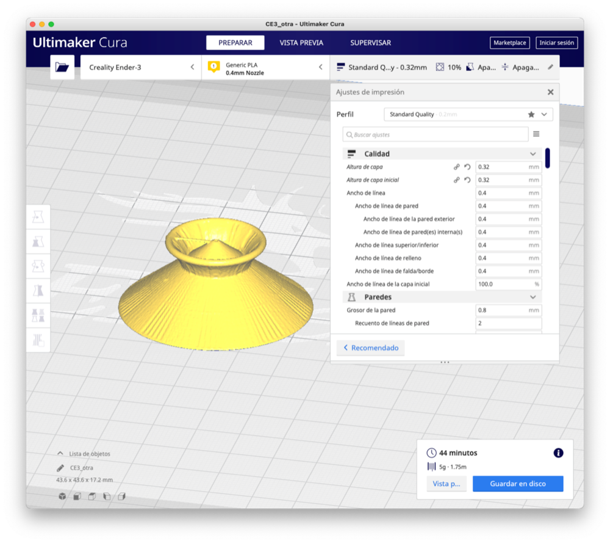Switch to top view icon
Screen dimensions: 610x543
click(x=92, y=496)
